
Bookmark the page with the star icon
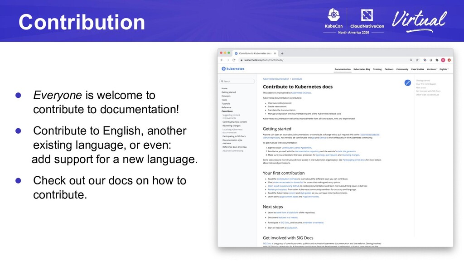417,60
